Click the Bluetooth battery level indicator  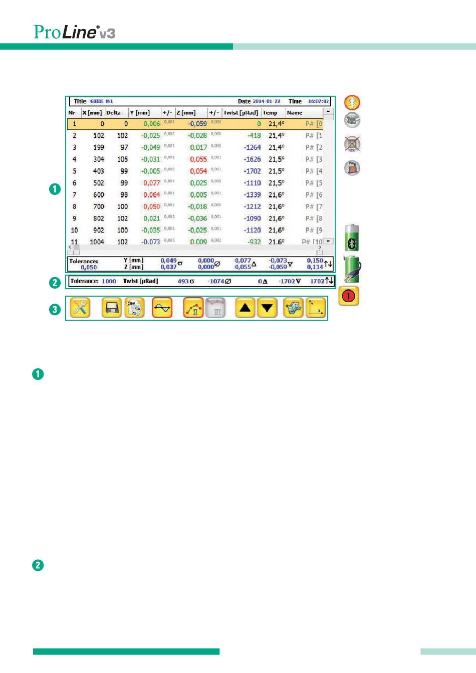pyautogui.click(x=352, y=238)
